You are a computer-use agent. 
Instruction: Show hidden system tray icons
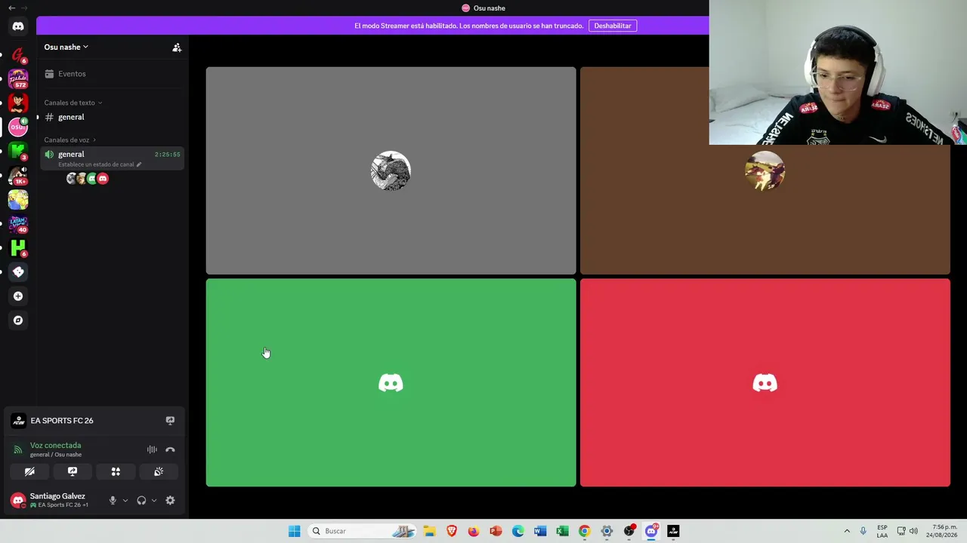click(x=847, y=531)
